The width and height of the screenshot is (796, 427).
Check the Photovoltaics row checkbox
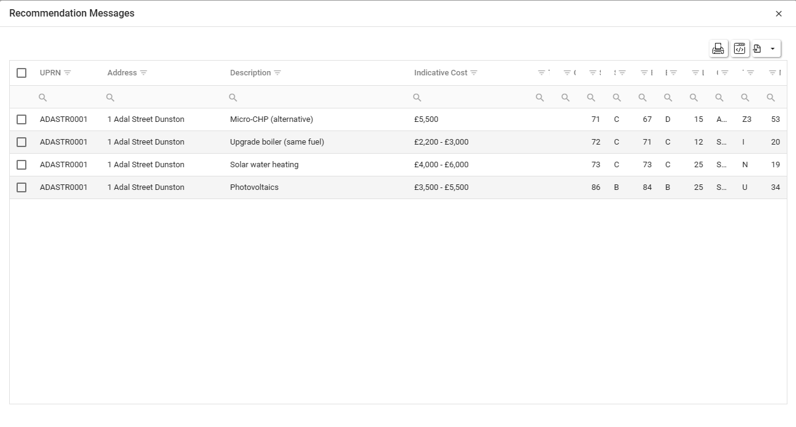(x=21, y=187)
